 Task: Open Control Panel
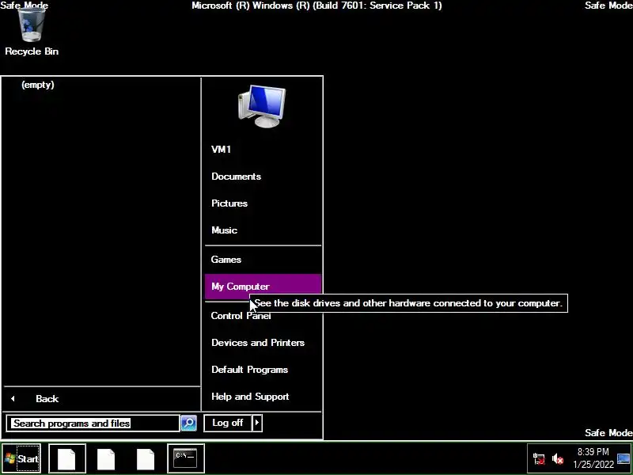263,315
